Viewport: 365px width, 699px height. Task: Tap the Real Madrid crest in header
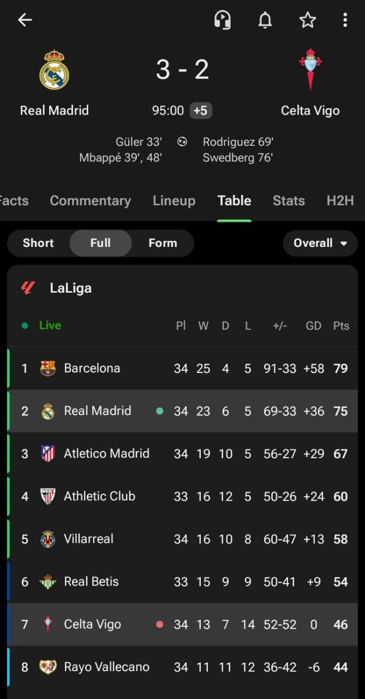tap(54, 70)
